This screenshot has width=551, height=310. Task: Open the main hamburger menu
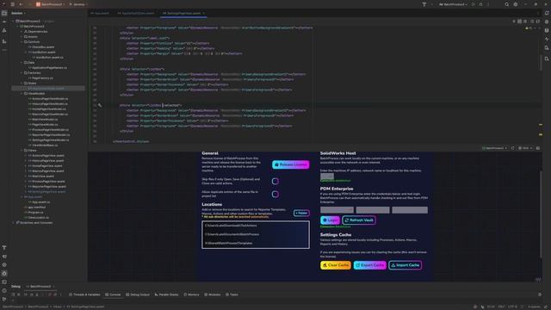pyautogui.click(x=13, y=4)
